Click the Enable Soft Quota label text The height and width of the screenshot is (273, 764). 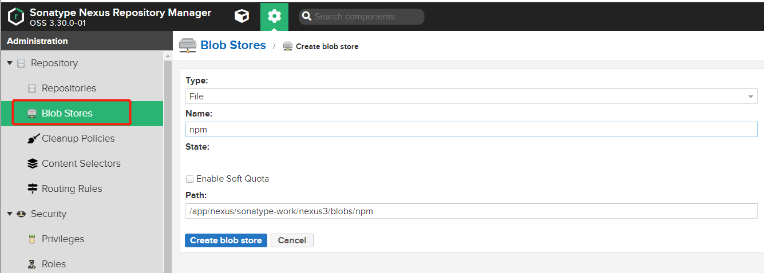coord(232,179)
